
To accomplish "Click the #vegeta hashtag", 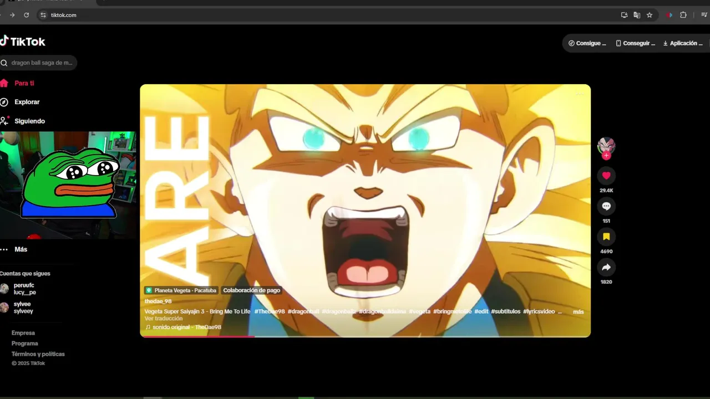I will click(x=419, y=311).
